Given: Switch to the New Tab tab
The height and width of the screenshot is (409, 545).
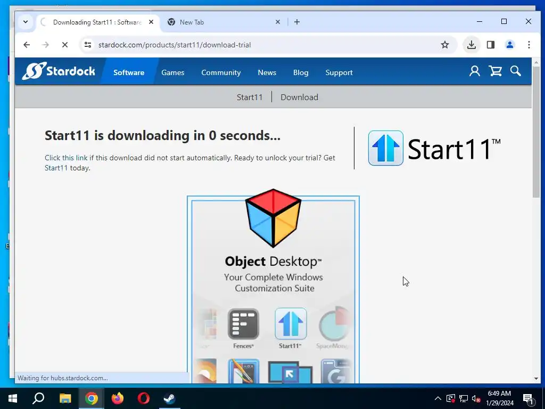Looking at the screenshot, I should click(x=223, y=22).
